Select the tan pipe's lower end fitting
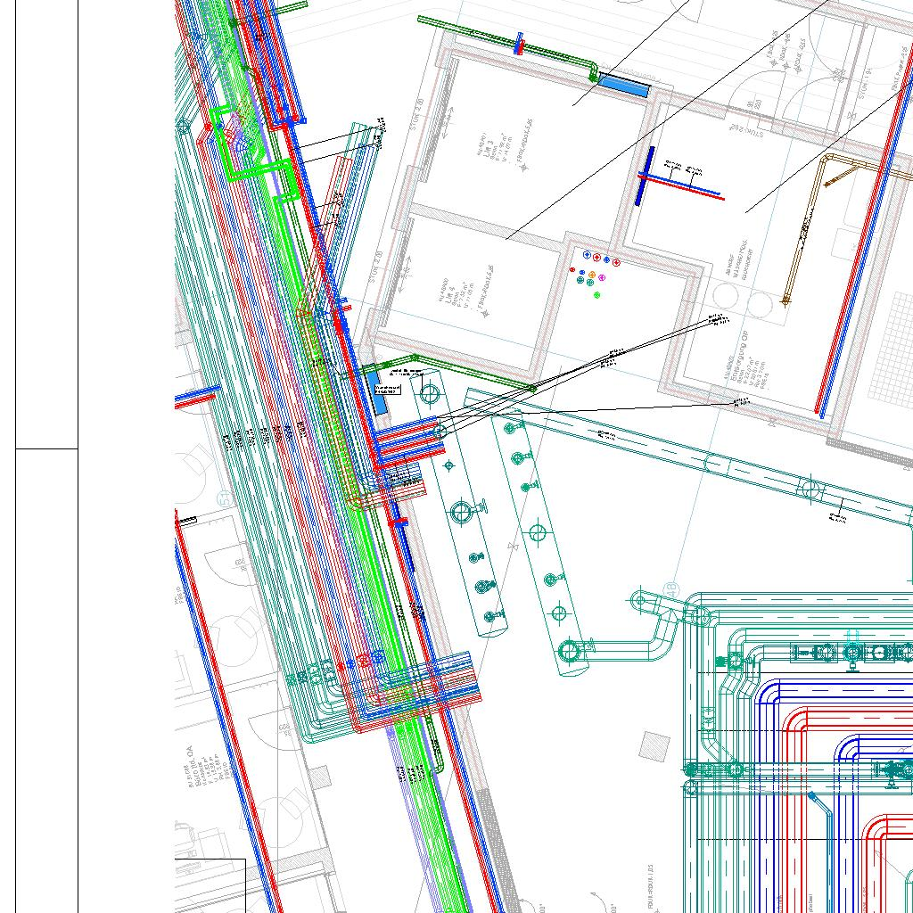The width and height of the screenshot is (913, 913). (x=786, y=301)
